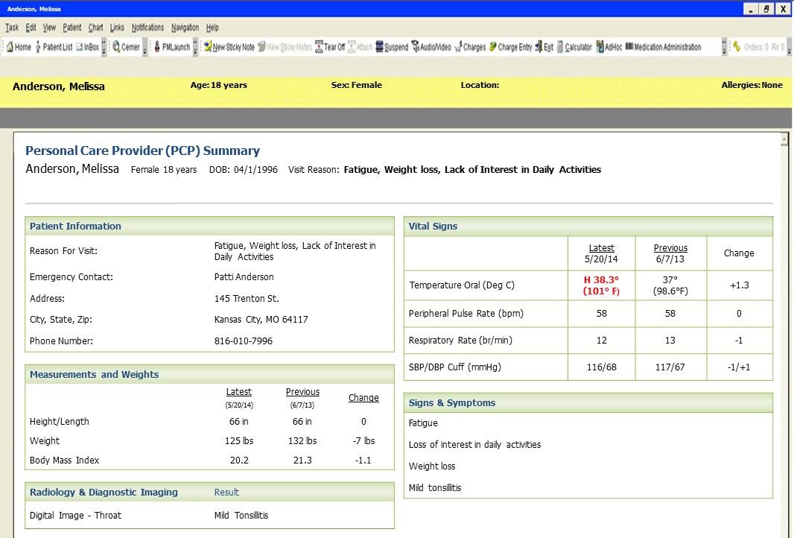Open the AudioVideo toolbar icon

[x=431, y=47]
